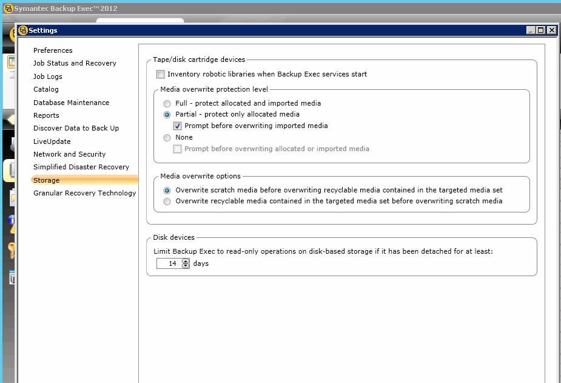Viewport: 561px width, 383px height.
Task: Open Simplified Disaster Recovery settings
Action: pyautogui.click(x=81, y=167)
